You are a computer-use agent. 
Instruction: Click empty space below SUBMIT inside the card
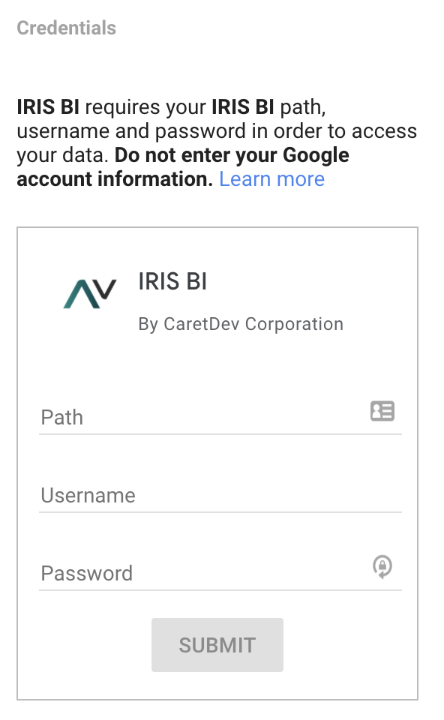(x=217, y=685)
